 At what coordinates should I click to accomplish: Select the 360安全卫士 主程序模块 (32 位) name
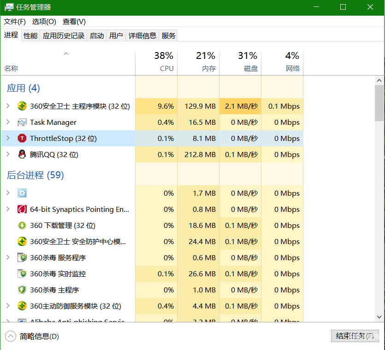pos(80,106)
